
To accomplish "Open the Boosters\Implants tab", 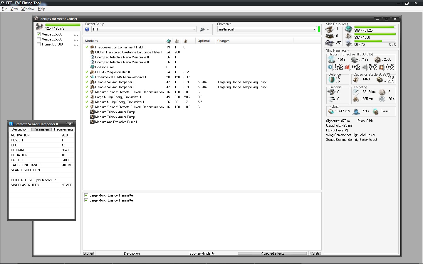I will click(202, 253).
